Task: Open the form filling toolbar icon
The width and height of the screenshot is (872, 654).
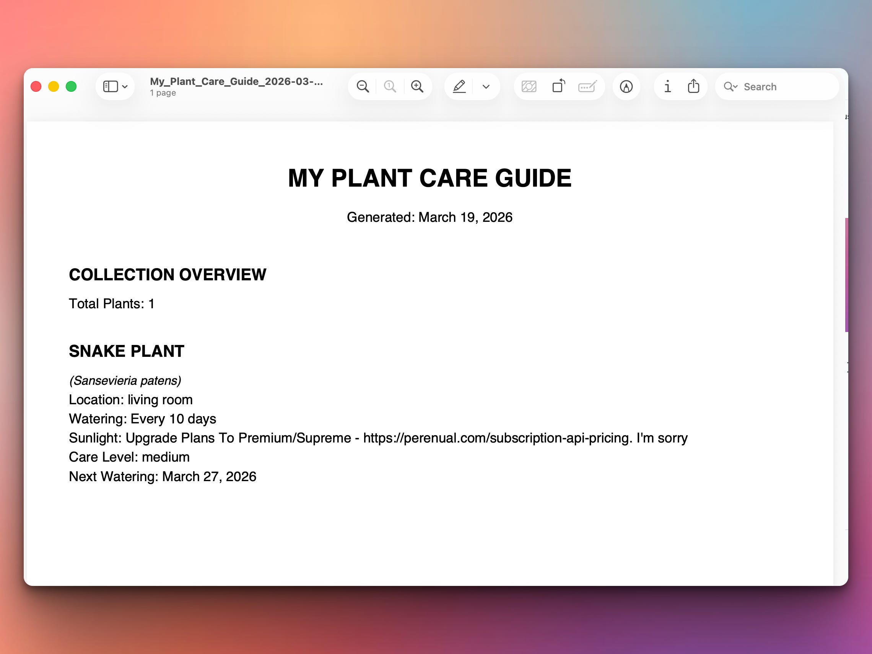Action: tap(587, 86)
